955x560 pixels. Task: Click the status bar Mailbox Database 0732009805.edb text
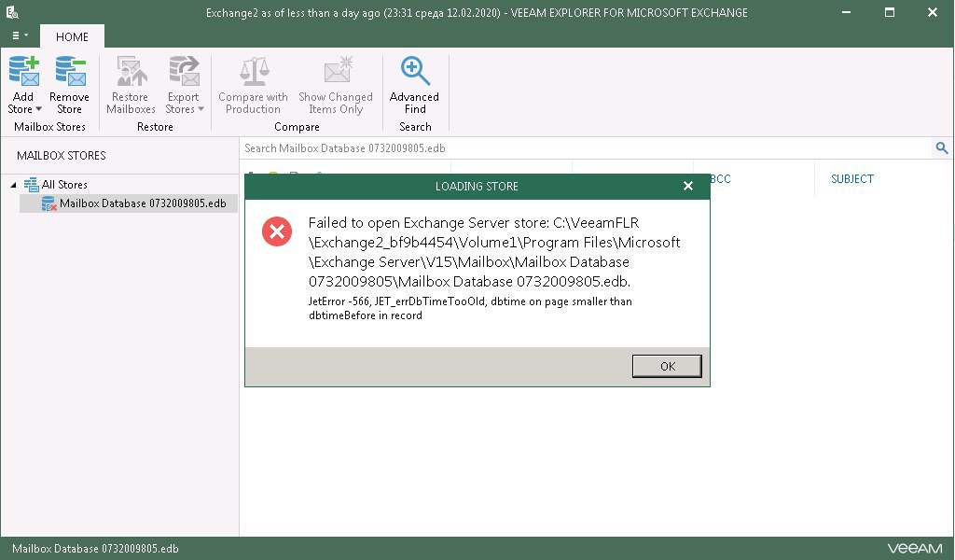(x=96, y=549)
